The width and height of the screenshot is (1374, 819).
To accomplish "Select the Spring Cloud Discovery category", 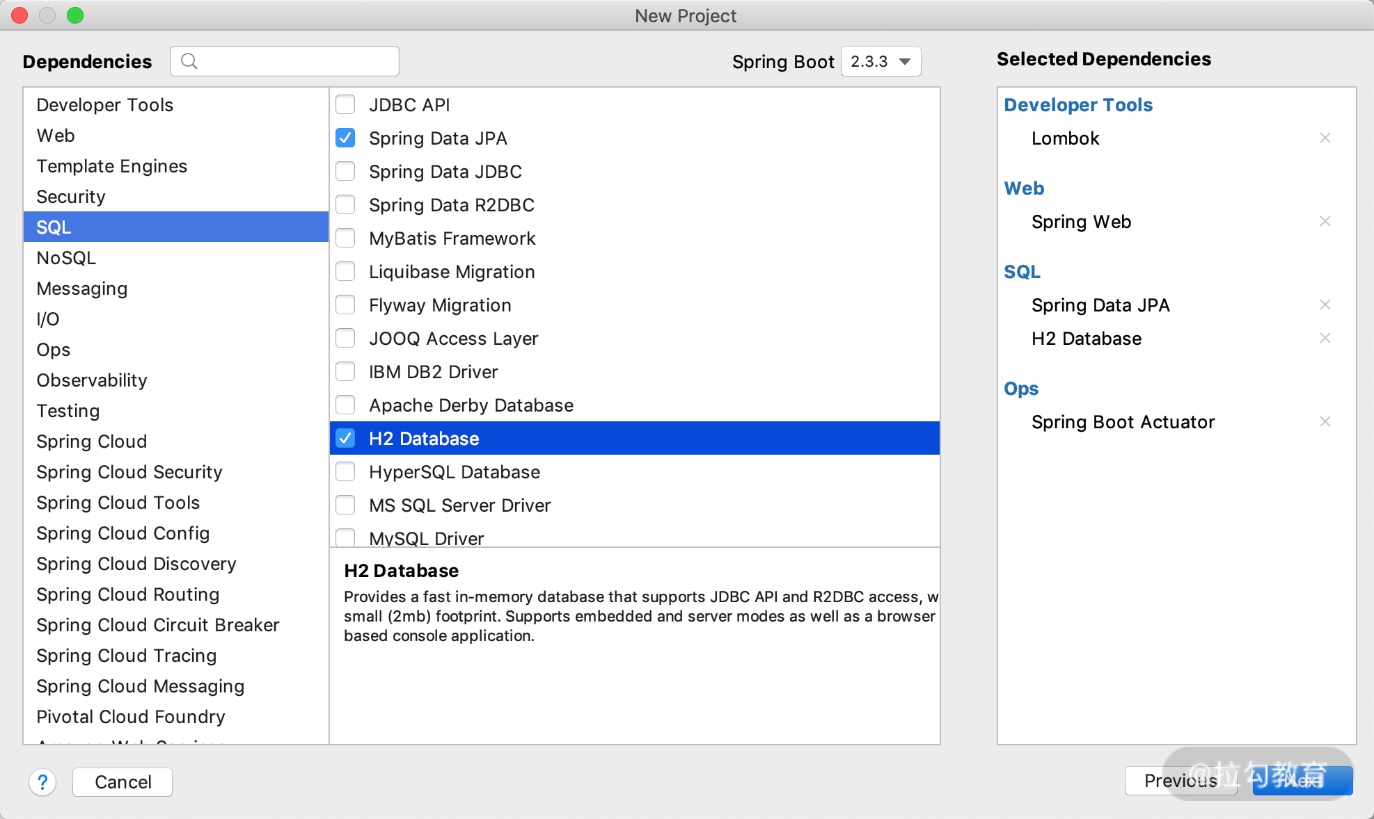I will [x=175, y=564].
